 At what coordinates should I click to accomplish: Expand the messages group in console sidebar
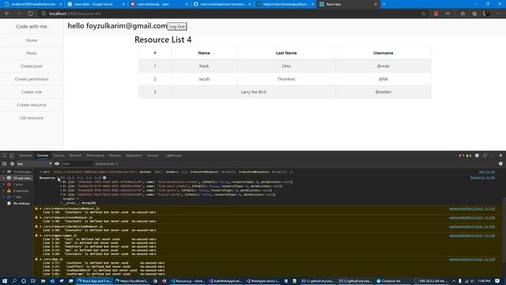tap(4, 172)
